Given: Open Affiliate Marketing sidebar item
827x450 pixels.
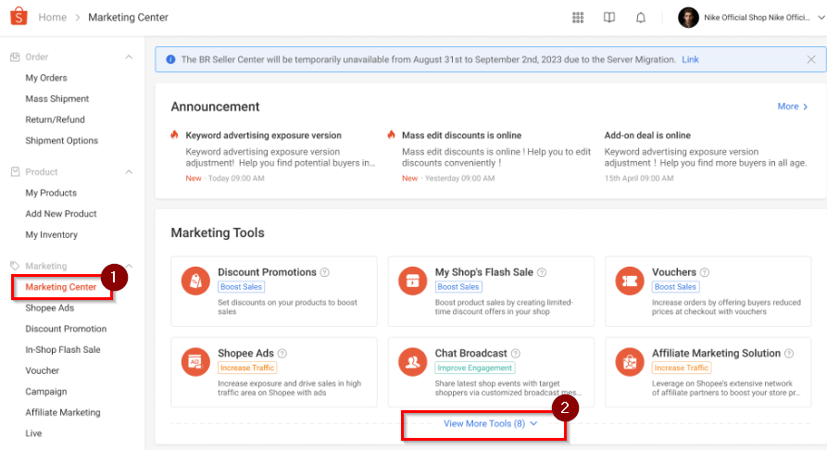Looking at the screenshot, I should pyautogui.click(x=63, y=413).
